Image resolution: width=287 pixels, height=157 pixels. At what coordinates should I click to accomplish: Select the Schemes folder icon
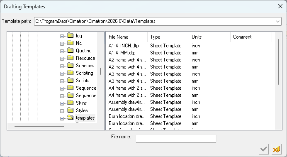click(x=70, y=65)
